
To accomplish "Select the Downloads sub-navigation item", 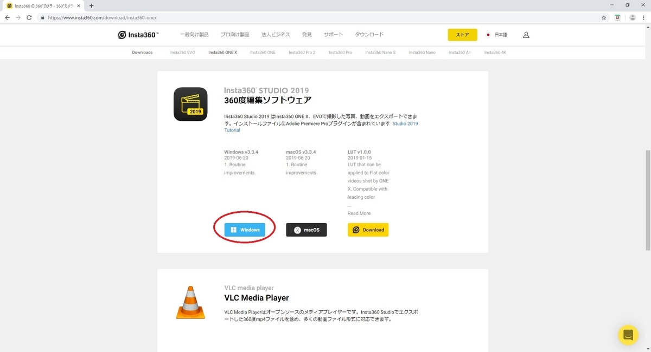I will click(x=142, y=53).
